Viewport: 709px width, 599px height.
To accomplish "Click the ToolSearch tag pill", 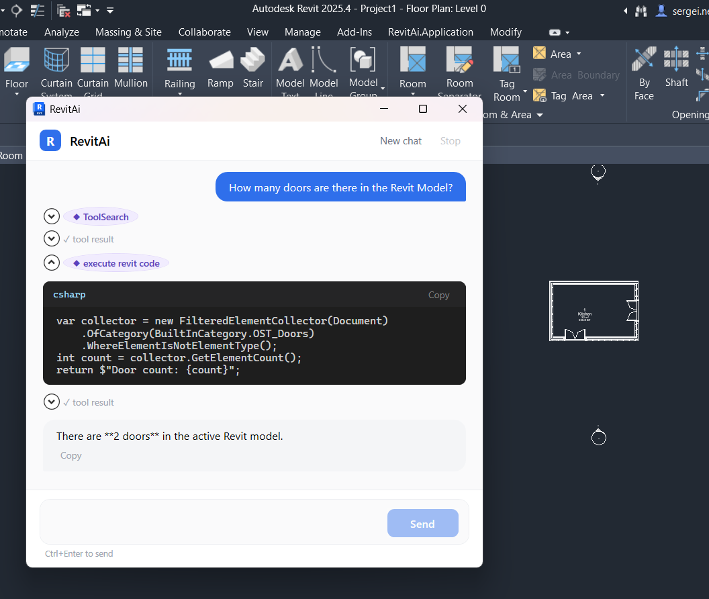I will point(101,217).
